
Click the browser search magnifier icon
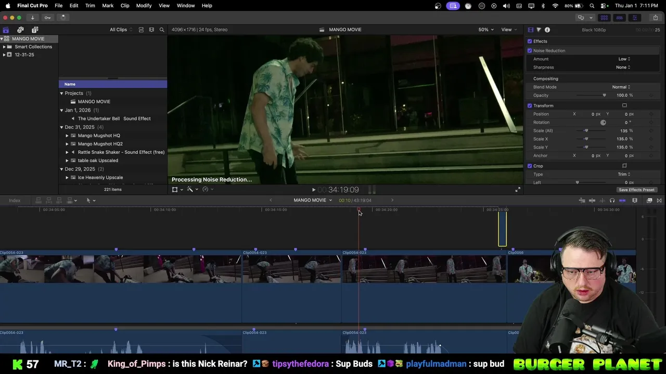tap(162, 30)
